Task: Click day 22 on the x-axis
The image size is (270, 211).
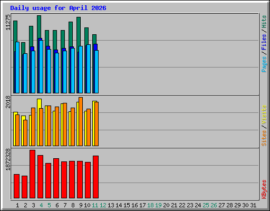Action: (182, 205)
